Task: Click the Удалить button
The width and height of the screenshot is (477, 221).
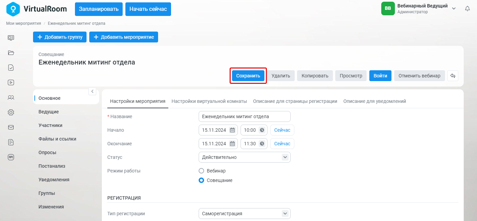Action: (x=281, y=76)
